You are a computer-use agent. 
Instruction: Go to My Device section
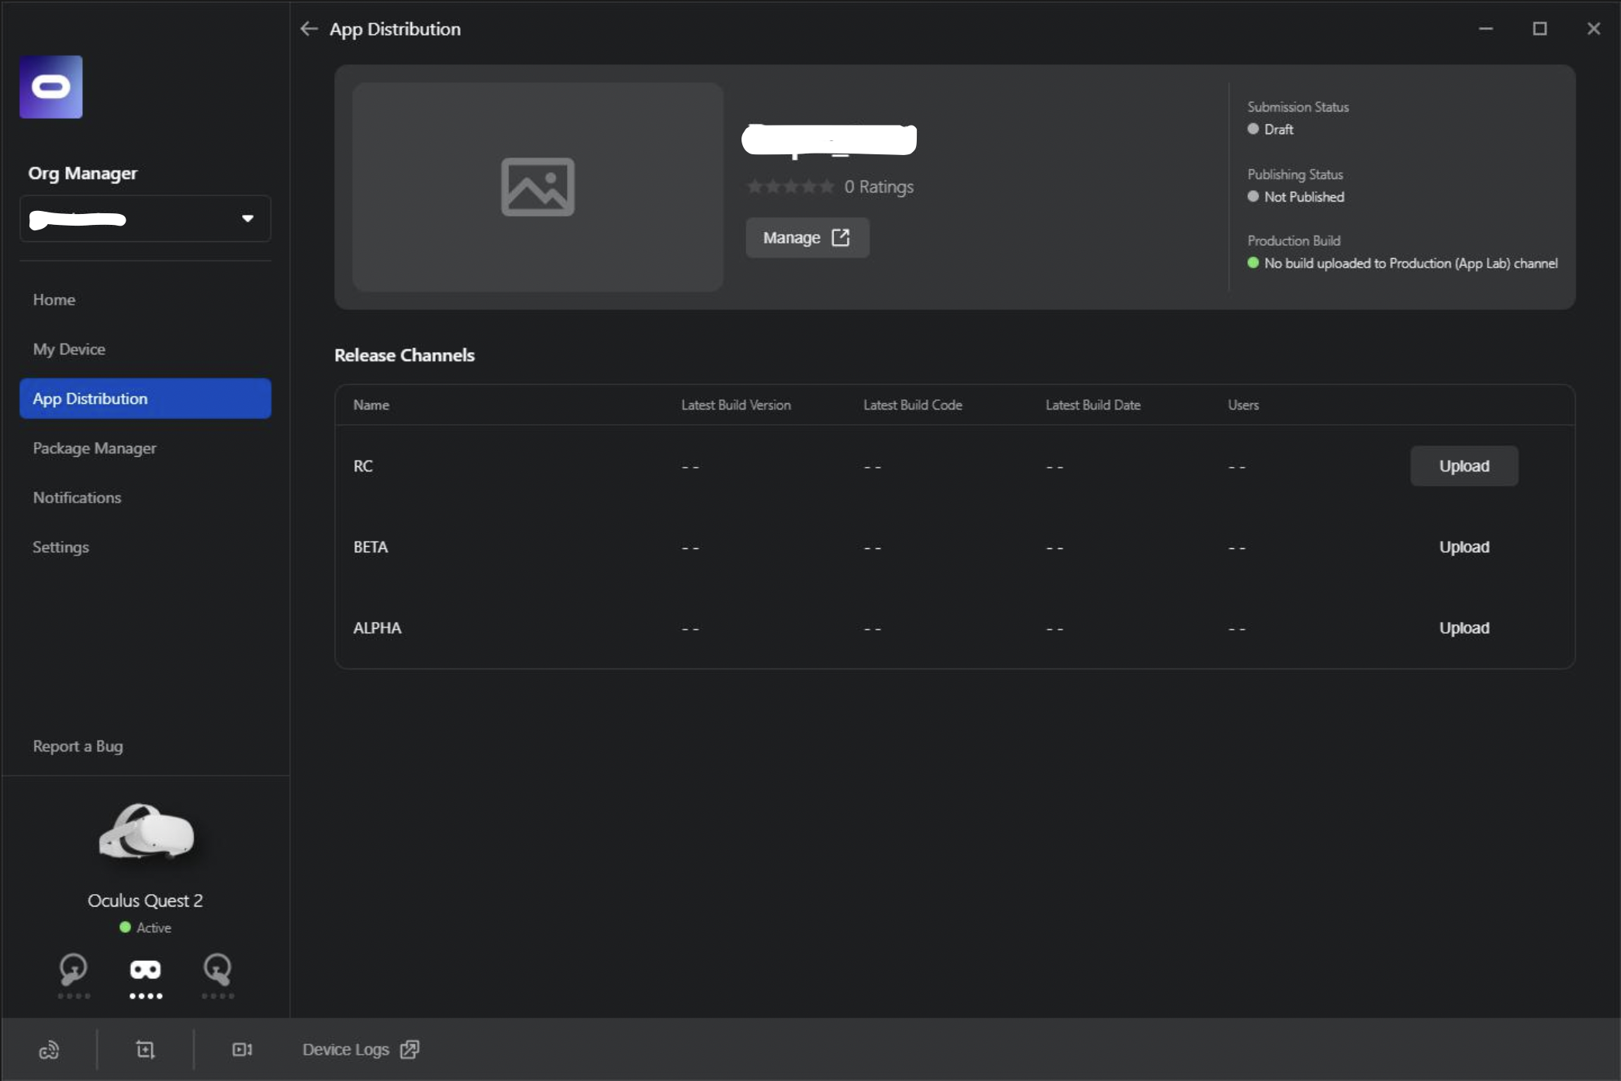tap(69, 349)
